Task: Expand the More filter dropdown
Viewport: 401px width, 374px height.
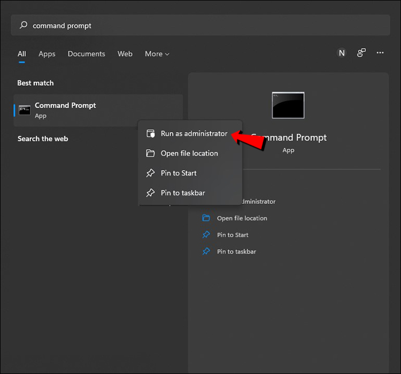Action: (157, 54)
